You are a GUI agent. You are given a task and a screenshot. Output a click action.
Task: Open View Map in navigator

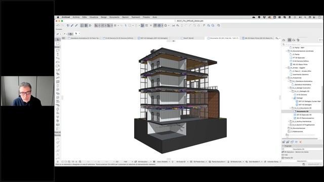290,40
